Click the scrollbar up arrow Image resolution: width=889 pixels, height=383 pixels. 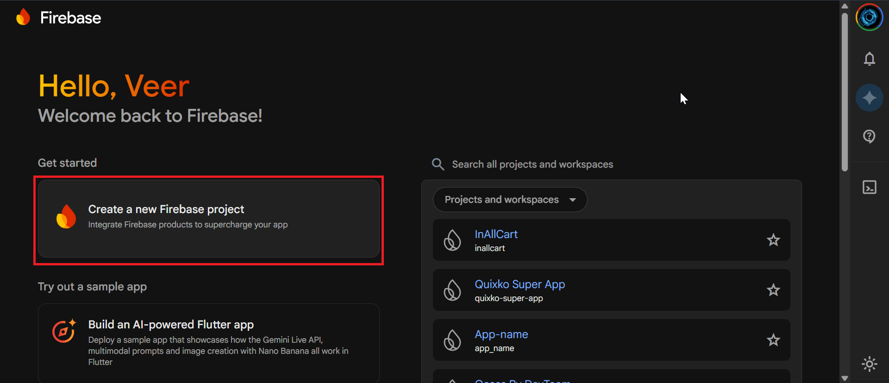point(845,6)
